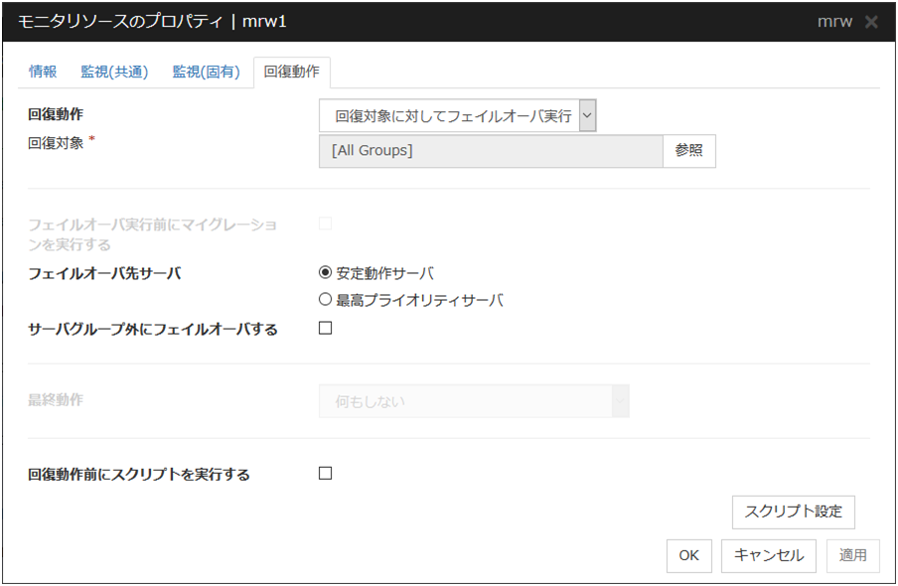The width and height of the screenshot is (898, 586).
Task: Open スクリプト設定 button
Action: 793,512
